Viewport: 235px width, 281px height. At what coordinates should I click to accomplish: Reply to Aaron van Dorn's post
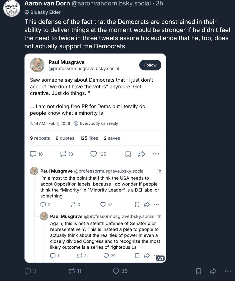(x=28, y=271)
